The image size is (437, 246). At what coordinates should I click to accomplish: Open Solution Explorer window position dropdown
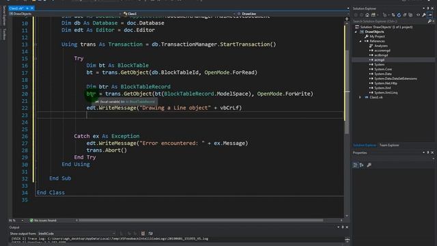(x=423, y=9)
